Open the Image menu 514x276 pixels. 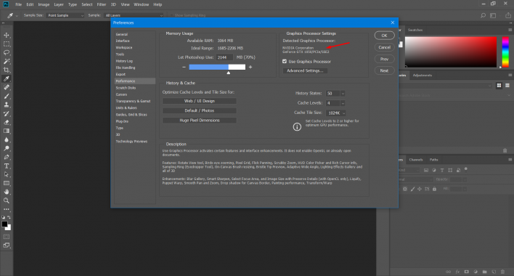[x=44, y=4]
